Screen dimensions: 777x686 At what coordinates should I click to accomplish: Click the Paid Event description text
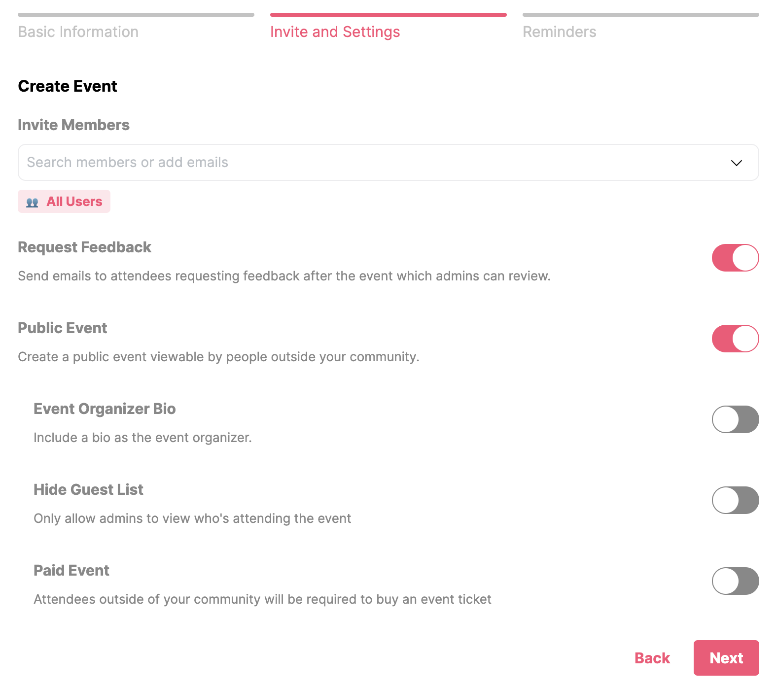(262, 599)
